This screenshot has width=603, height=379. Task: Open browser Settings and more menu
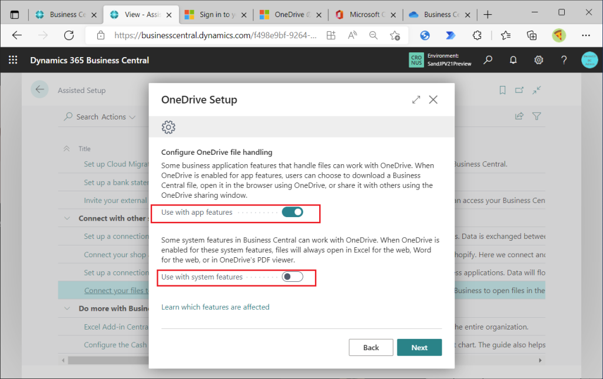[x=586, y=35]
